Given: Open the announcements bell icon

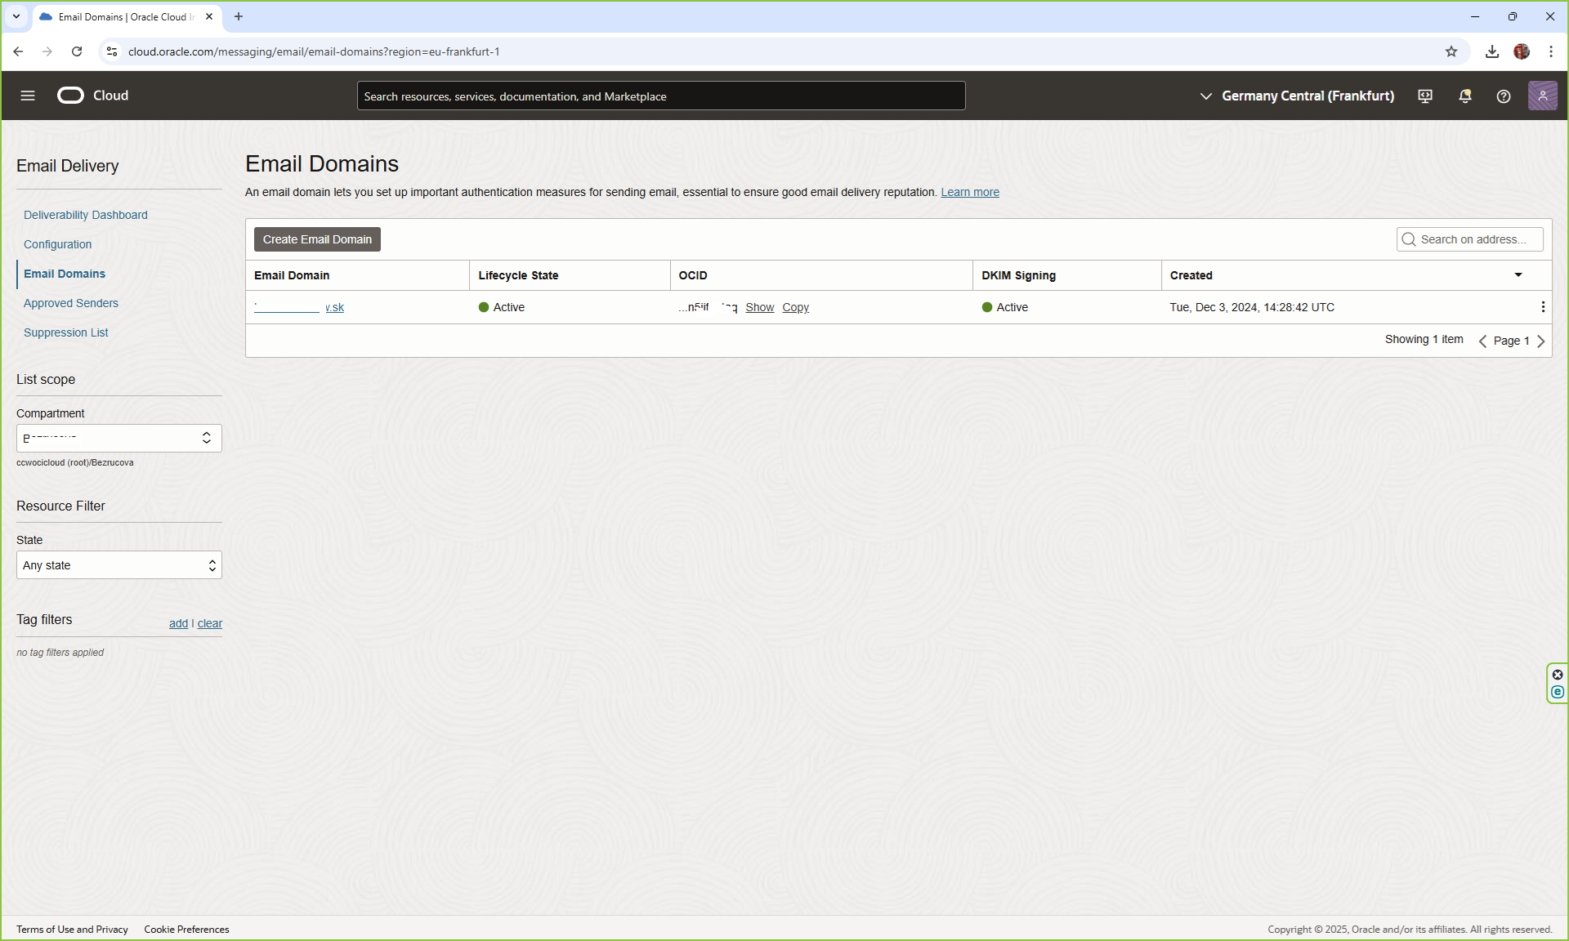Looking at the screenshot, I should coord(1465,96).
